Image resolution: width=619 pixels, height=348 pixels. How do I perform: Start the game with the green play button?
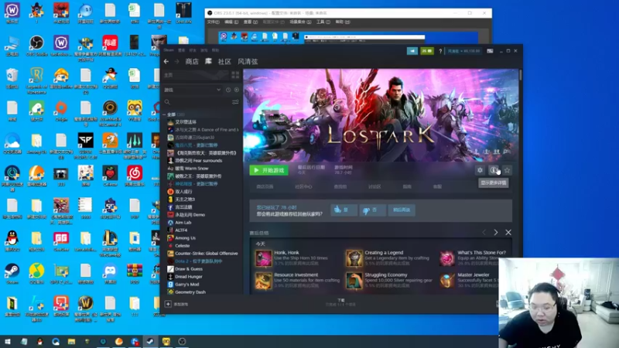coord(268,170)
